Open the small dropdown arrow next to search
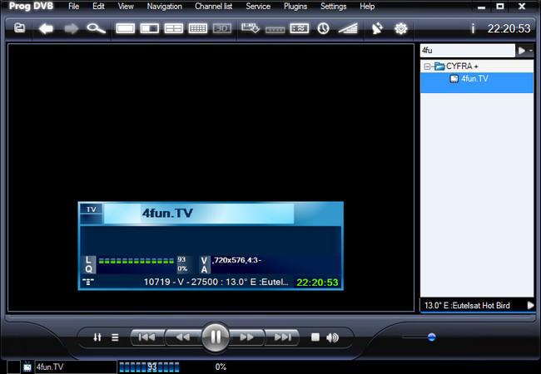541x374 pixels. pyautogui.click(x=531, y=51)
